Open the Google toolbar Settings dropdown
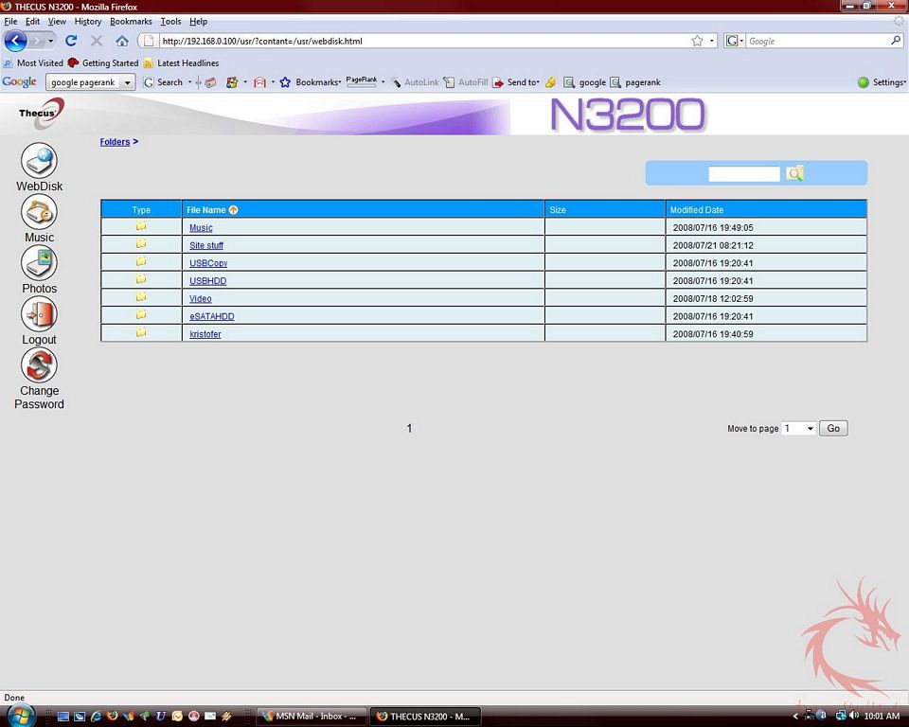 click(882, 82)
